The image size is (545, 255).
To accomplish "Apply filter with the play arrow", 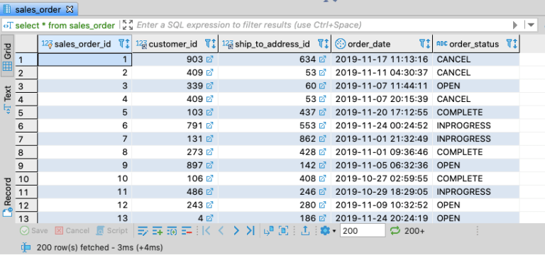I will tap(515, 25).
